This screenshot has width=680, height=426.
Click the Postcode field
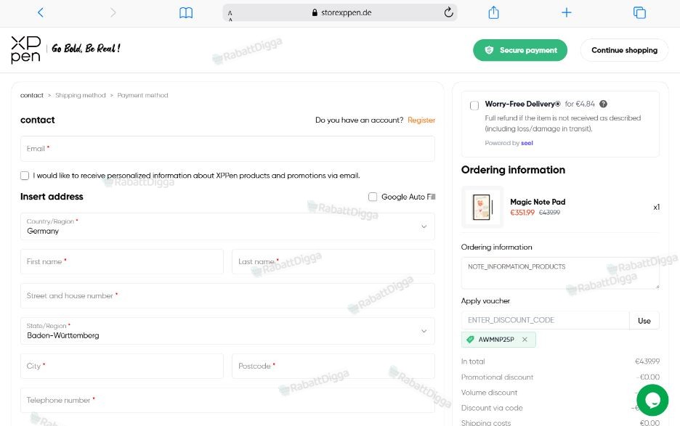pyautogui.click(x=333, y=366)
